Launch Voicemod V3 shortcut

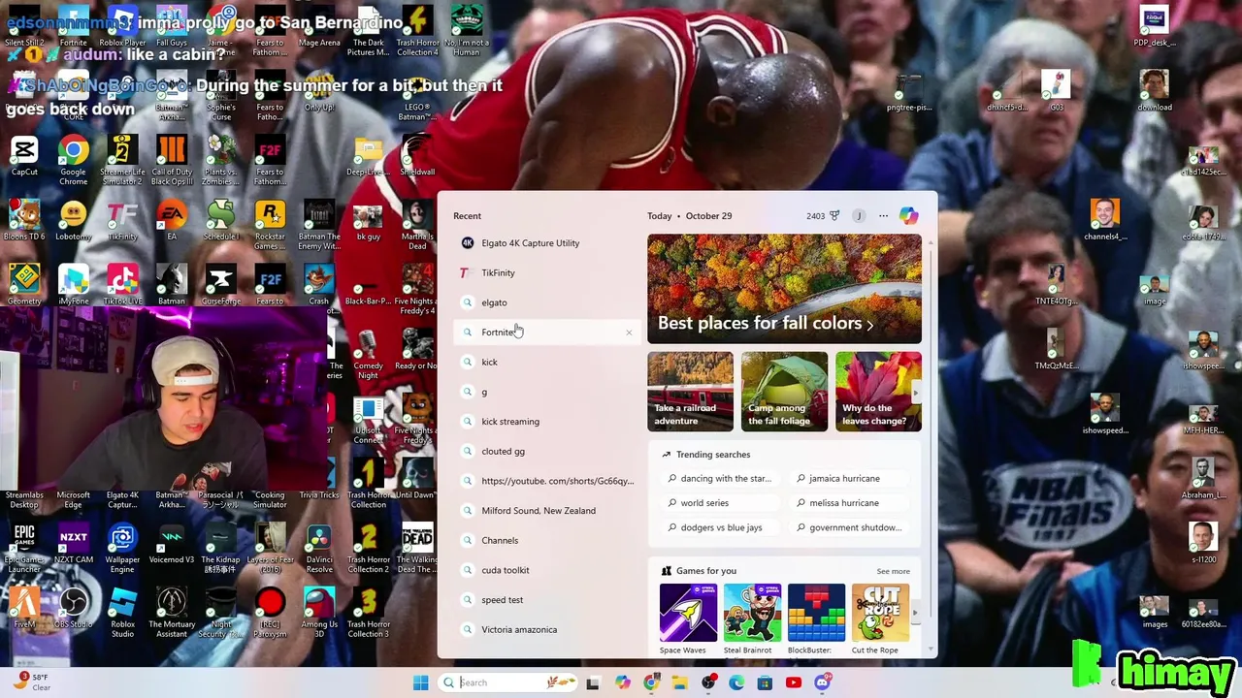click(172, 543)
